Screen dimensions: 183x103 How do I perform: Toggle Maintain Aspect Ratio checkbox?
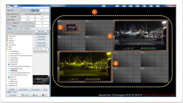35,34
